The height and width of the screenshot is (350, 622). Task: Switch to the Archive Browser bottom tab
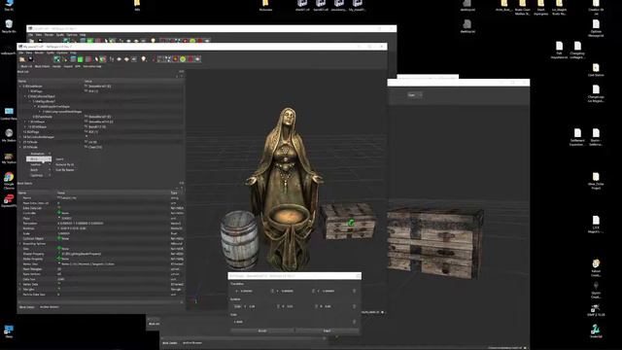(50, 307)
